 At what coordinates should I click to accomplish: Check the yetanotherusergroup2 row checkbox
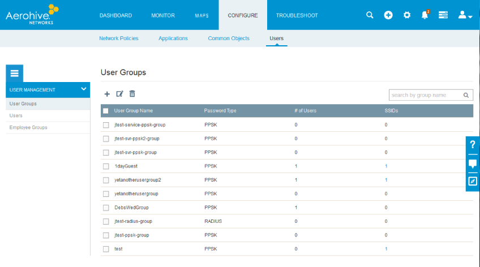(106, 180)
